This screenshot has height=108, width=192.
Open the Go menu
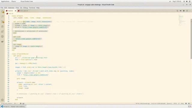pyautogui.click(x=21, y=8)
